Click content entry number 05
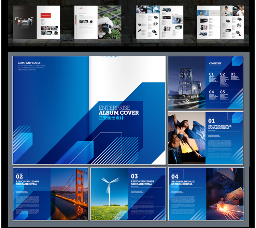256x228 pixels. [222, 92]
